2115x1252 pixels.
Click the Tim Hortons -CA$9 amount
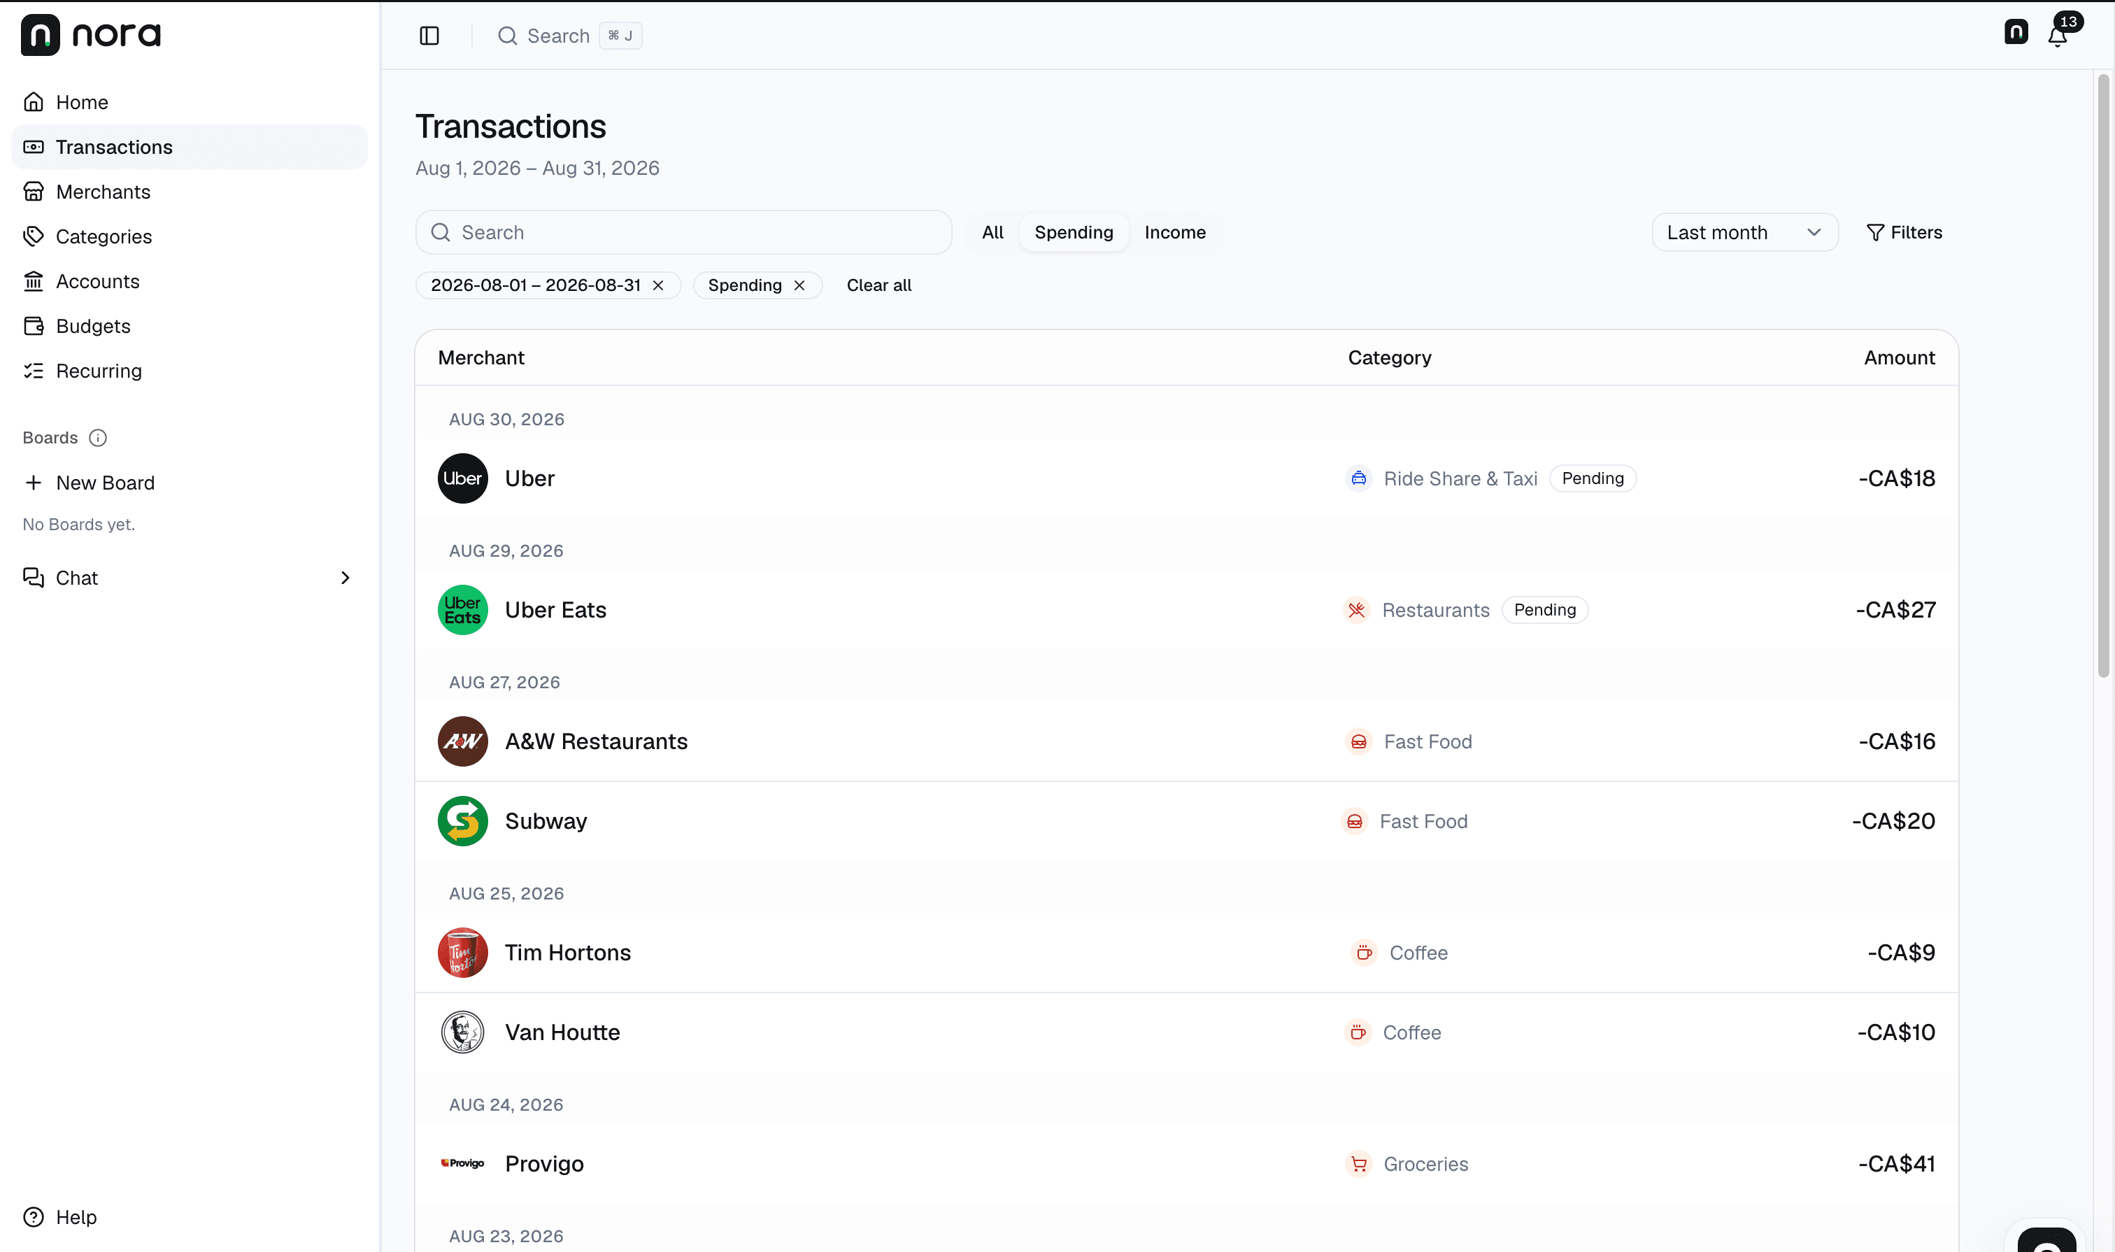pos(1901,953)
